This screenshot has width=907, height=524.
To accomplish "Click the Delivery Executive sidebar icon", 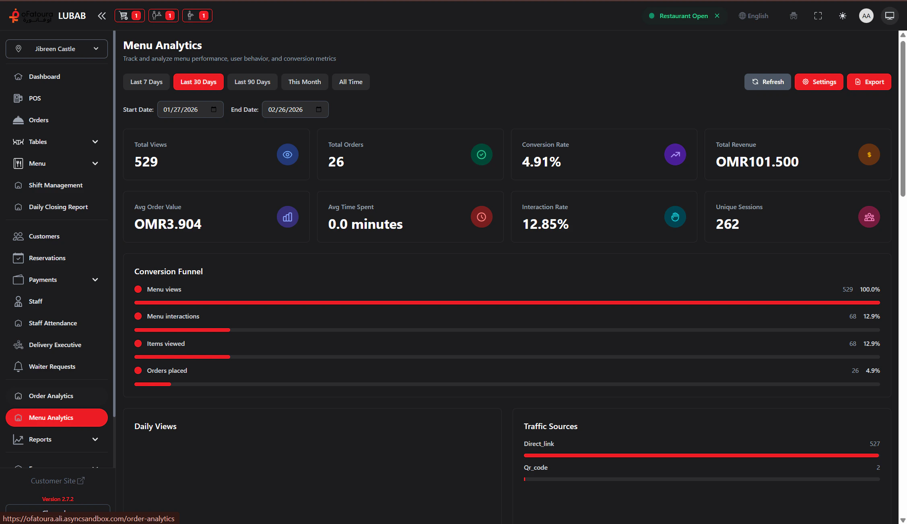I will pos(19,345).
